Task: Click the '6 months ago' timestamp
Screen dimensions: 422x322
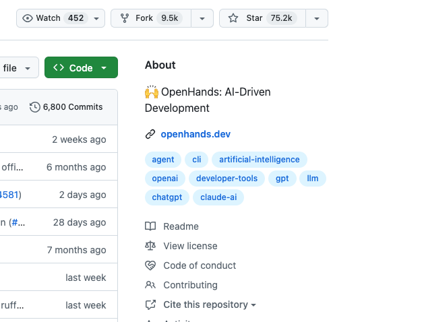Action: 76,167
